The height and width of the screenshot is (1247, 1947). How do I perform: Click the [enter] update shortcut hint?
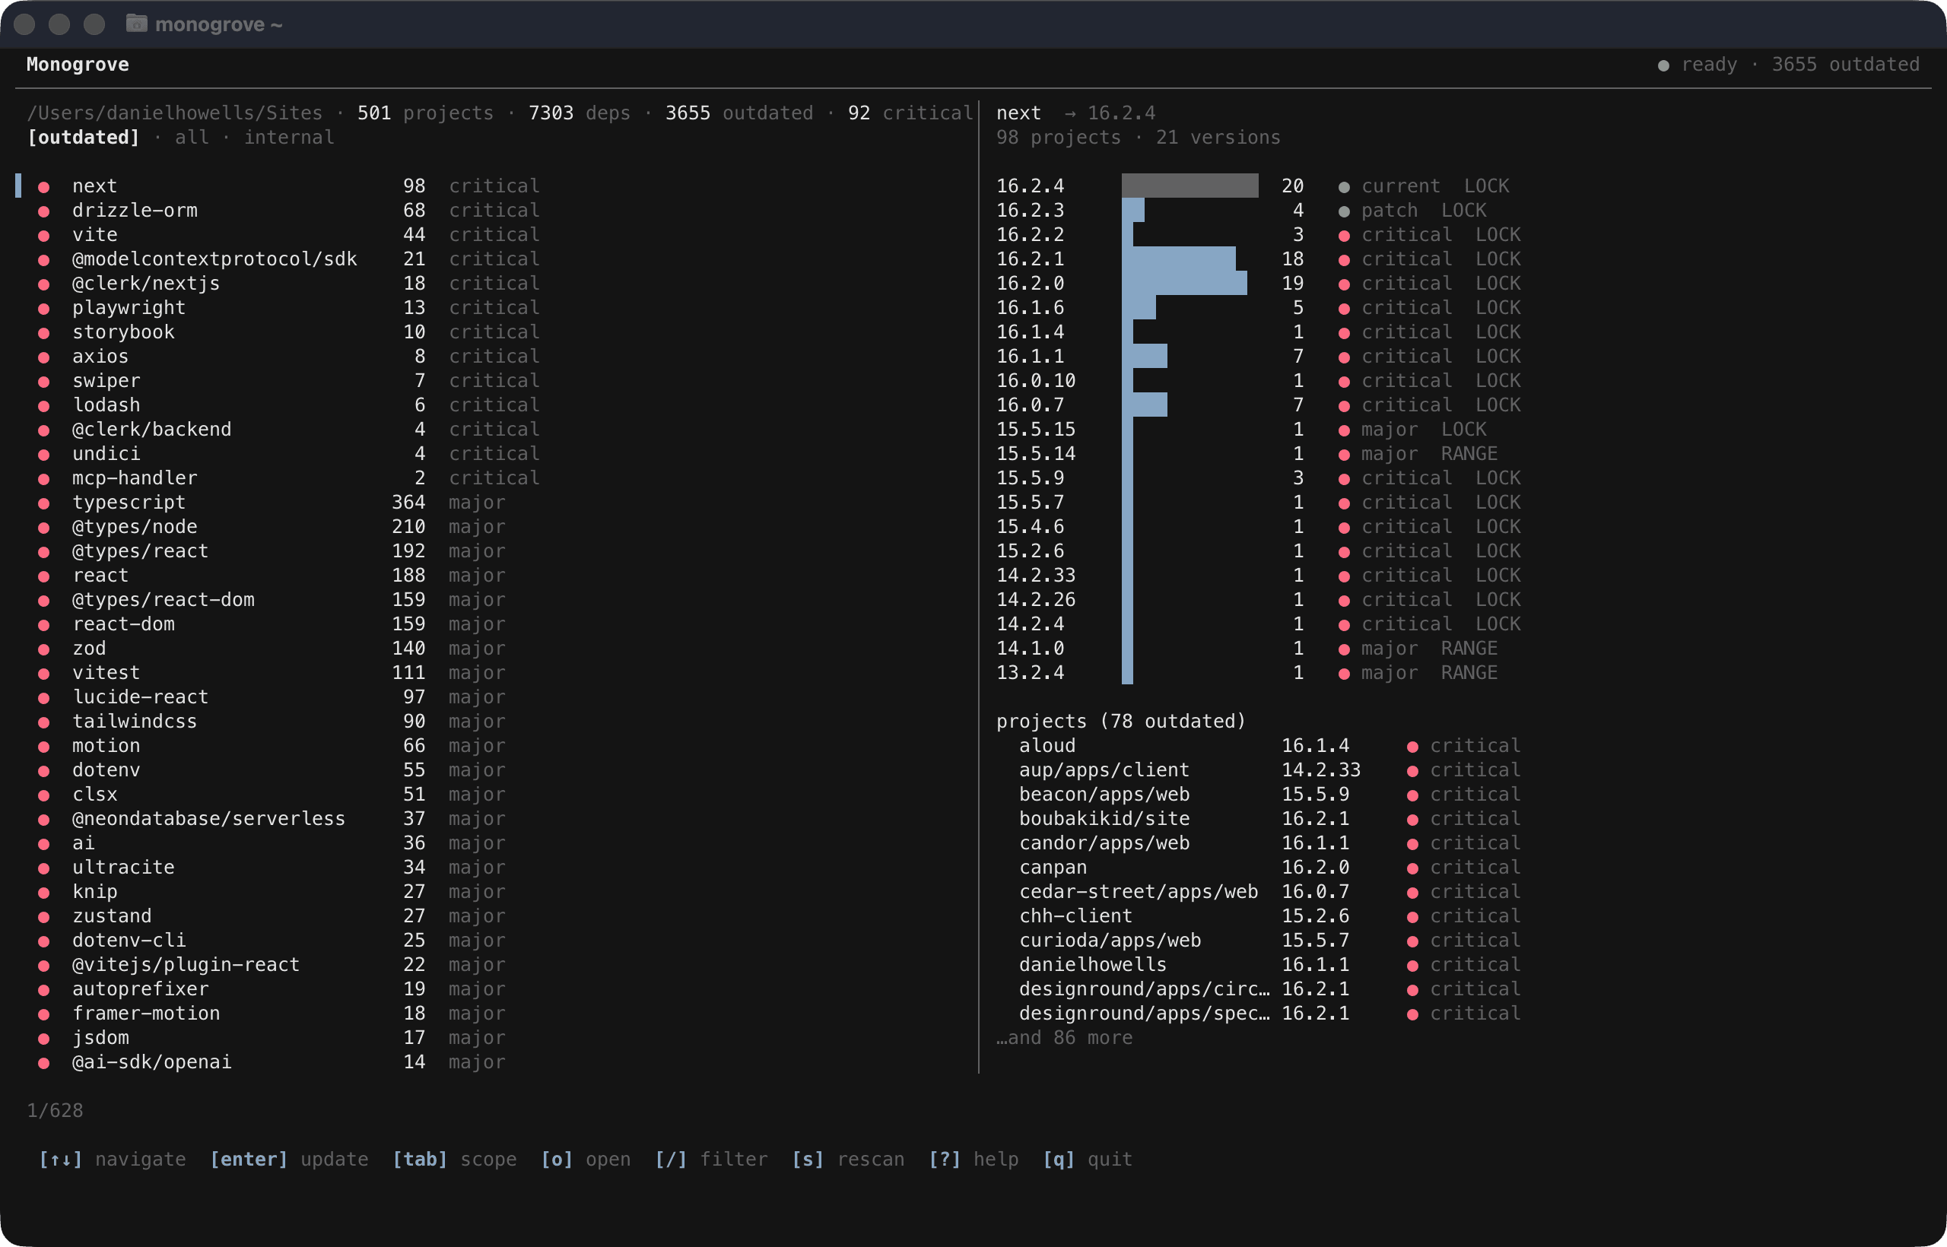click(289, 1160)
